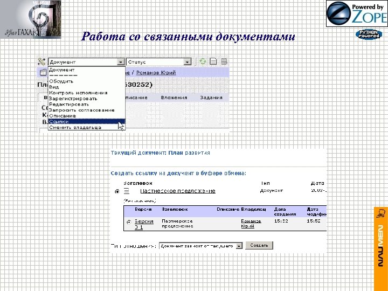This screenshot has height=291, width=388.
Task: Switch to the Вложения tab
Action: pos(174,98)
